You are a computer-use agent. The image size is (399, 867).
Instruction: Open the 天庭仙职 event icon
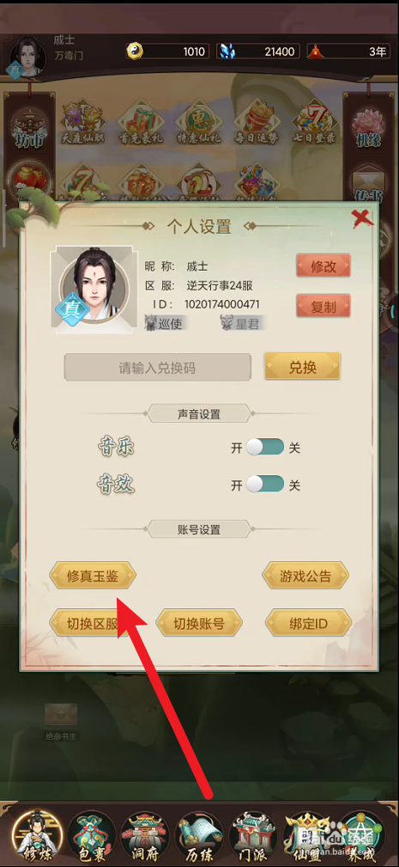[x=82, y=123]
